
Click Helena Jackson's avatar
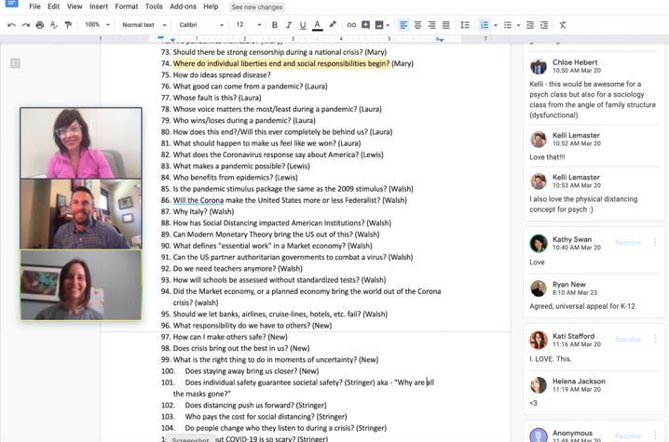(539, 385)
